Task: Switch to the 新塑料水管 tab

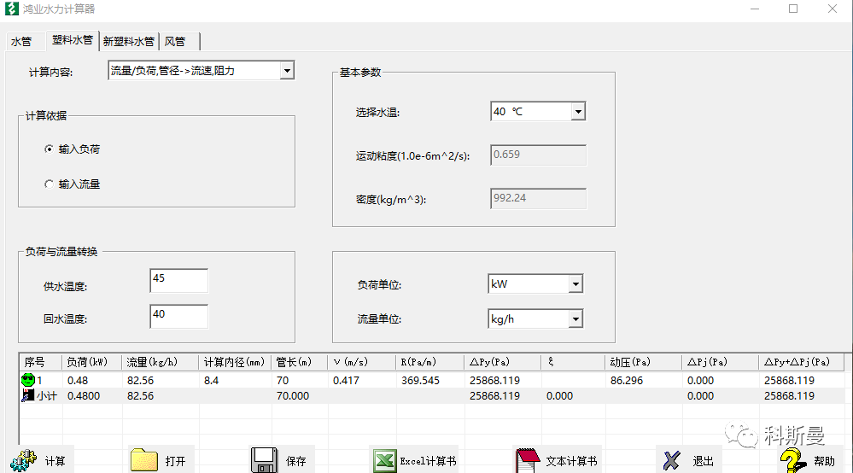Action: (128, 41)
